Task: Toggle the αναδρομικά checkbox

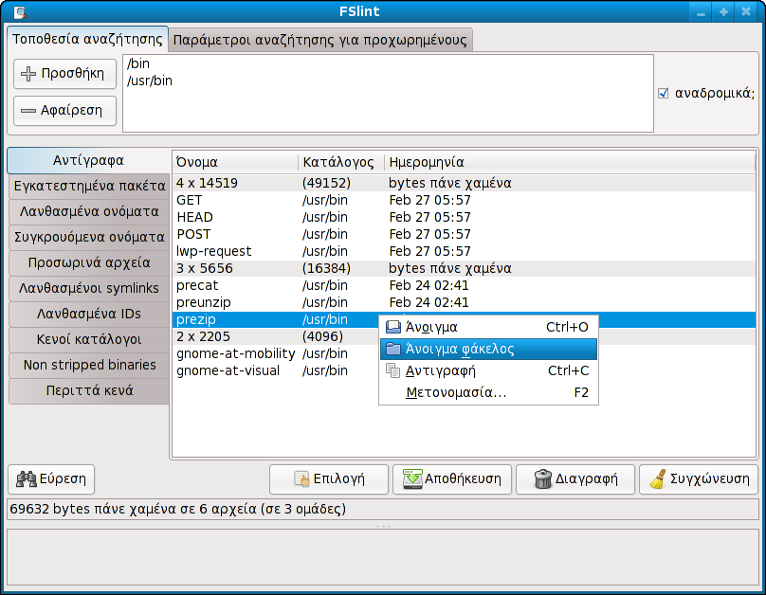Action: (x=663, y=93)
